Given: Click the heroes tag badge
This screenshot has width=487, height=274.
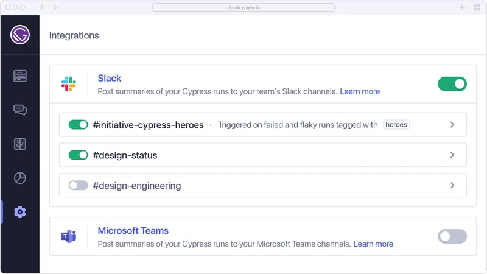Looking at the screenshot, I should pyautogui.click(x=396, y=125).
